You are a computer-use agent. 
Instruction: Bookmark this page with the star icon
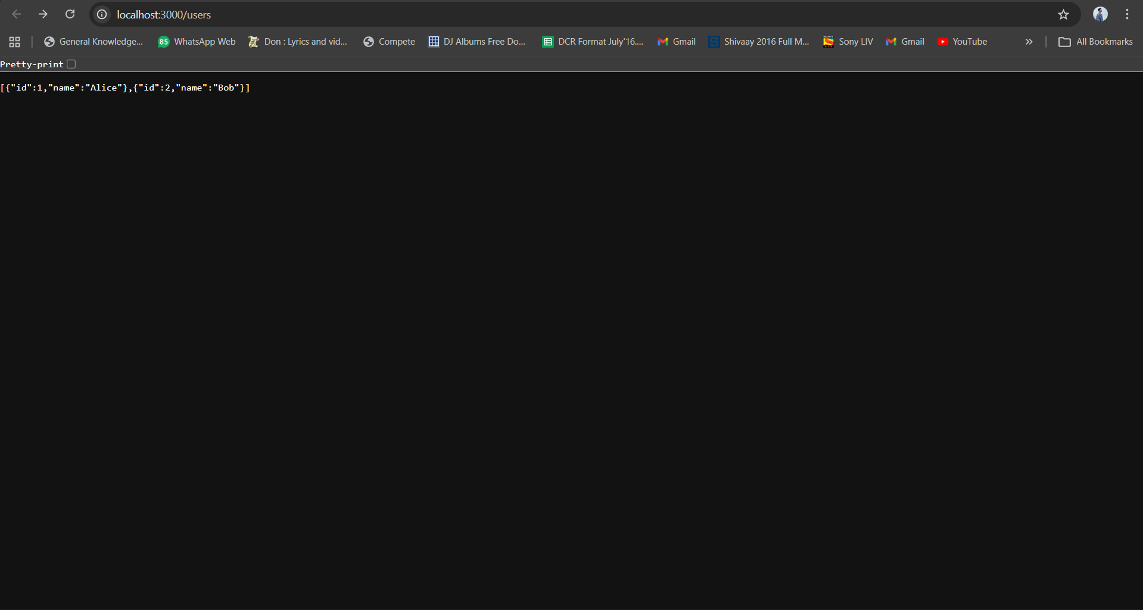coord(1064,14)
